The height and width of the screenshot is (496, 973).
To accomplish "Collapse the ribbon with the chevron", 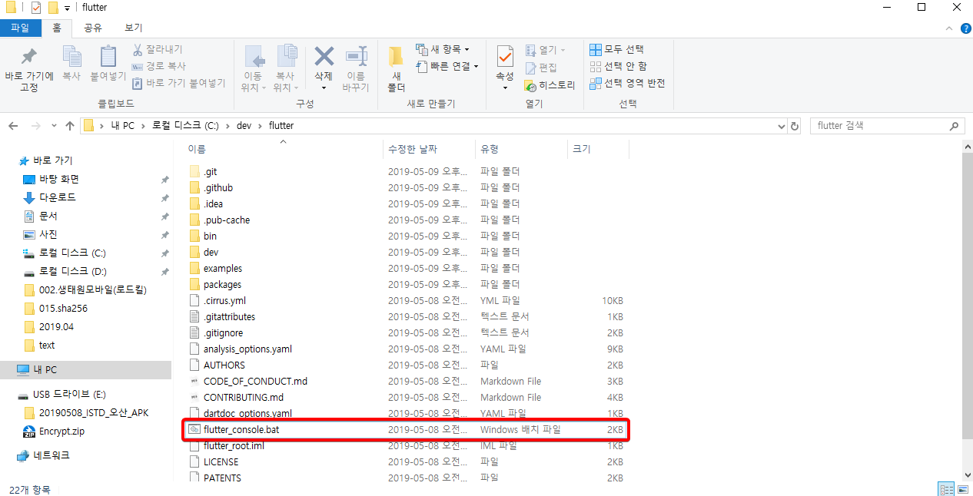I will coord(950,28).
